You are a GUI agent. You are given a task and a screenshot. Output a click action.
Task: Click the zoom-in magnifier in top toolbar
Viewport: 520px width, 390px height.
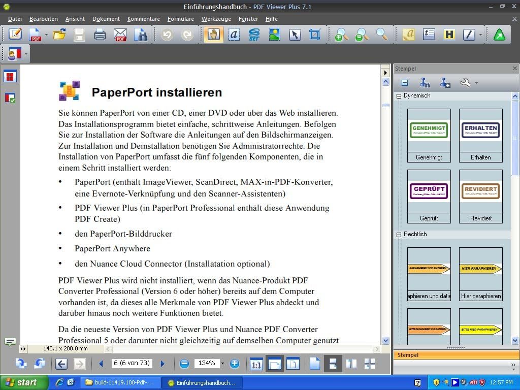[x=342, y=35]
